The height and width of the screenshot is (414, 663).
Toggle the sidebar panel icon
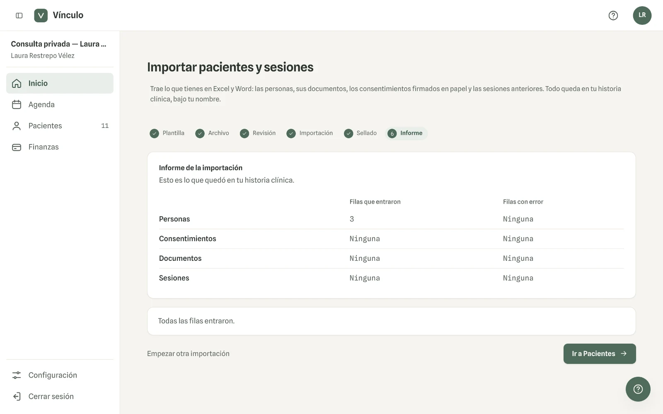coord(19,15)
